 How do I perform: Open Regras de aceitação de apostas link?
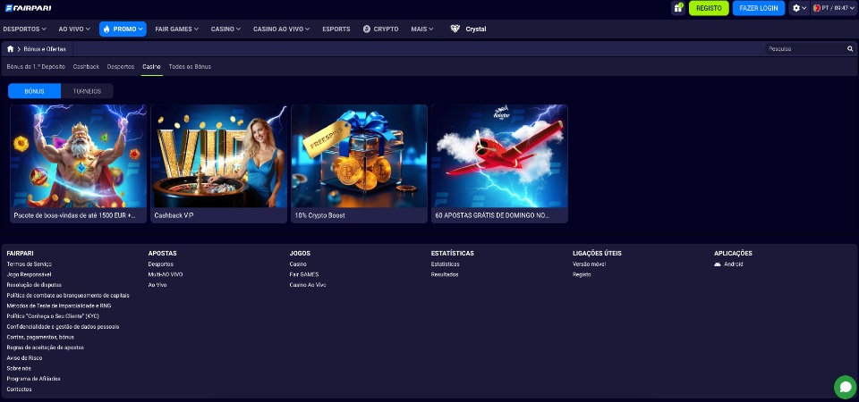click(45, 348)
